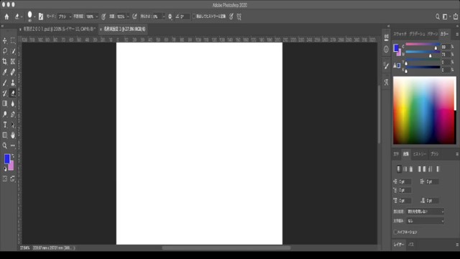Click the left align text button
The image size is (460, 259).
pos(399,169)
